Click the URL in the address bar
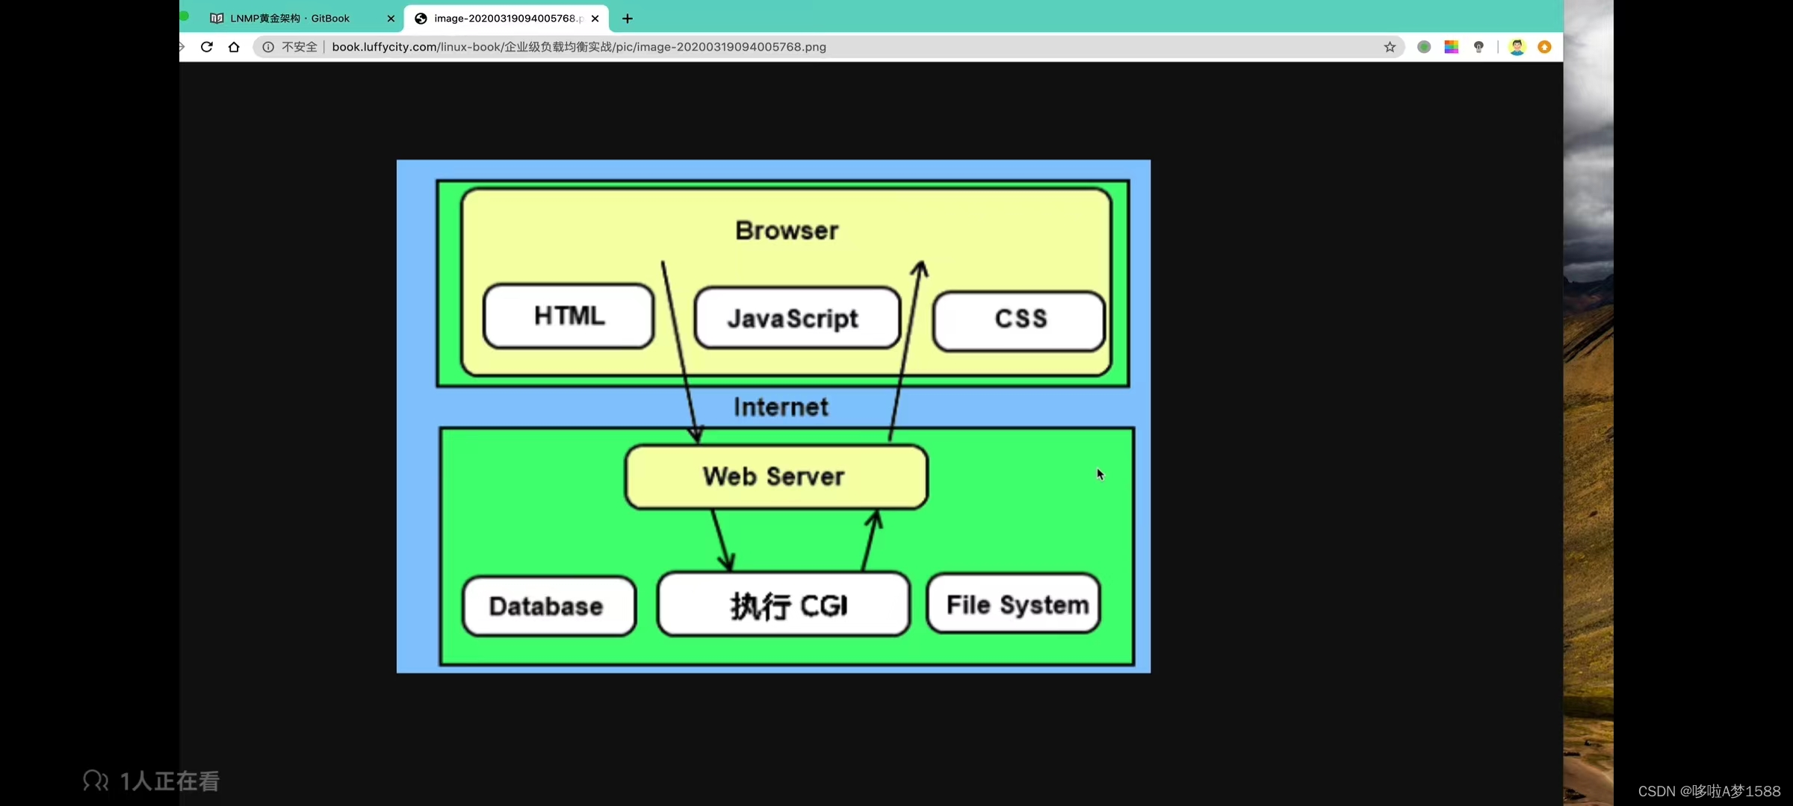 (579, 47)
